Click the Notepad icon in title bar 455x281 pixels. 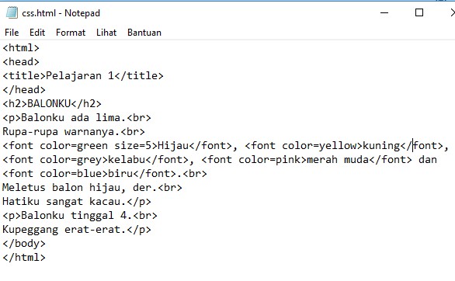[12, 12]
